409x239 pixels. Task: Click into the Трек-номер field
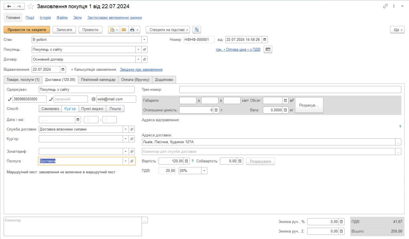click(x=290, y=90)
